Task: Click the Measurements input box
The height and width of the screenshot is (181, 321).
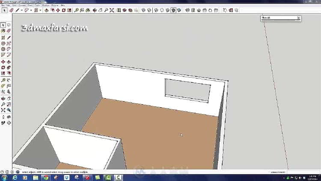Action: [303, 172]
